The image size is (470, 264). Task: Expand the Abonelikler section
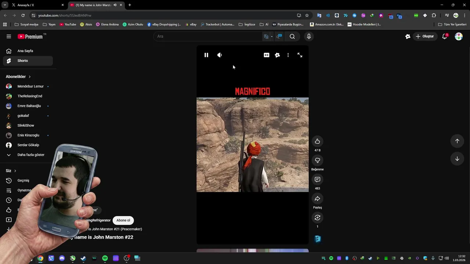(18, 77)
